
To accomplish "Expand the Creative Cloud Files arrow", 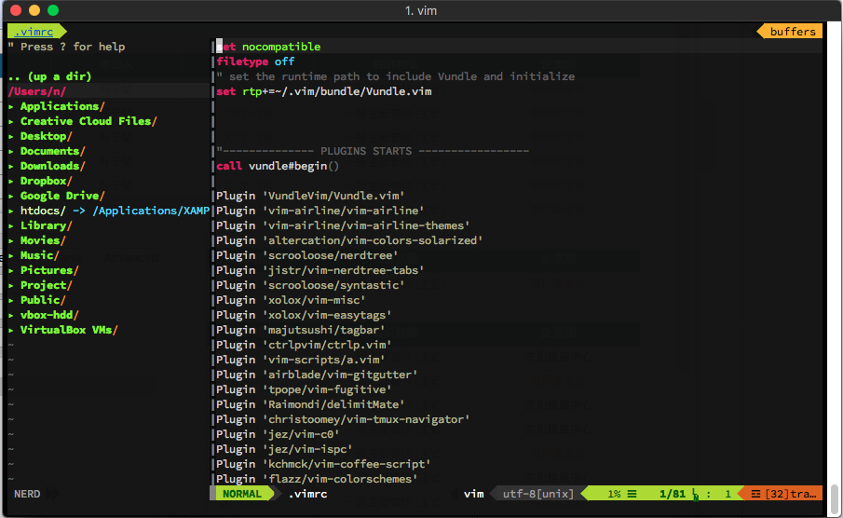I will 11,121.
